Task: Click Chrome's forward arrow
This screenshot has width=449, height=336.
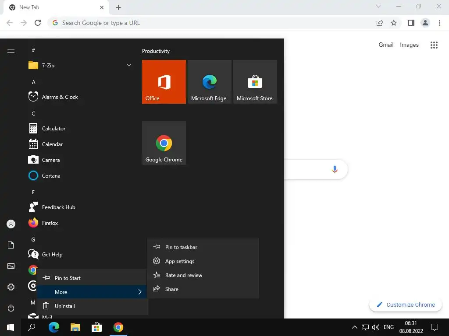Action: (24, 23)
